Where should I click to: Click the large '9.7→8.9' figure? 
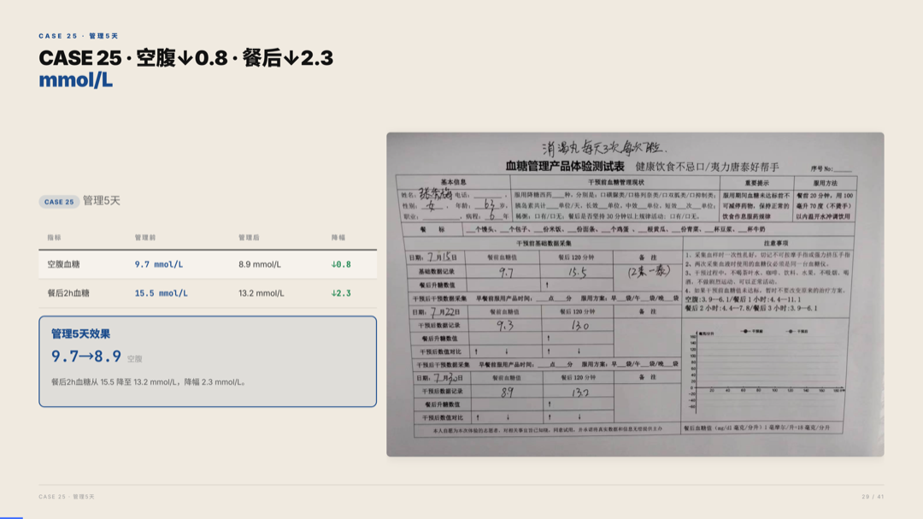tap(86, 357)
